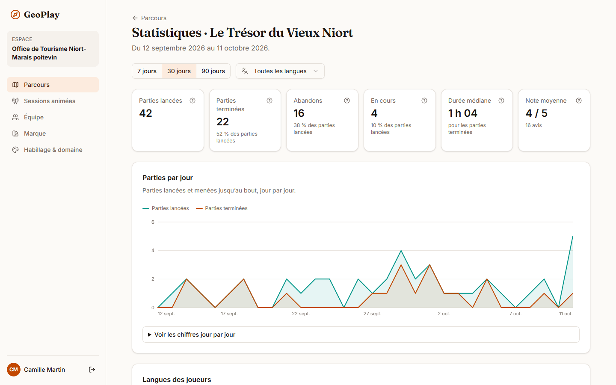This screenshot has height=385, width=616.
Task: Open the Abandons help tooltip icon
Action: click(x=347, y=101)
